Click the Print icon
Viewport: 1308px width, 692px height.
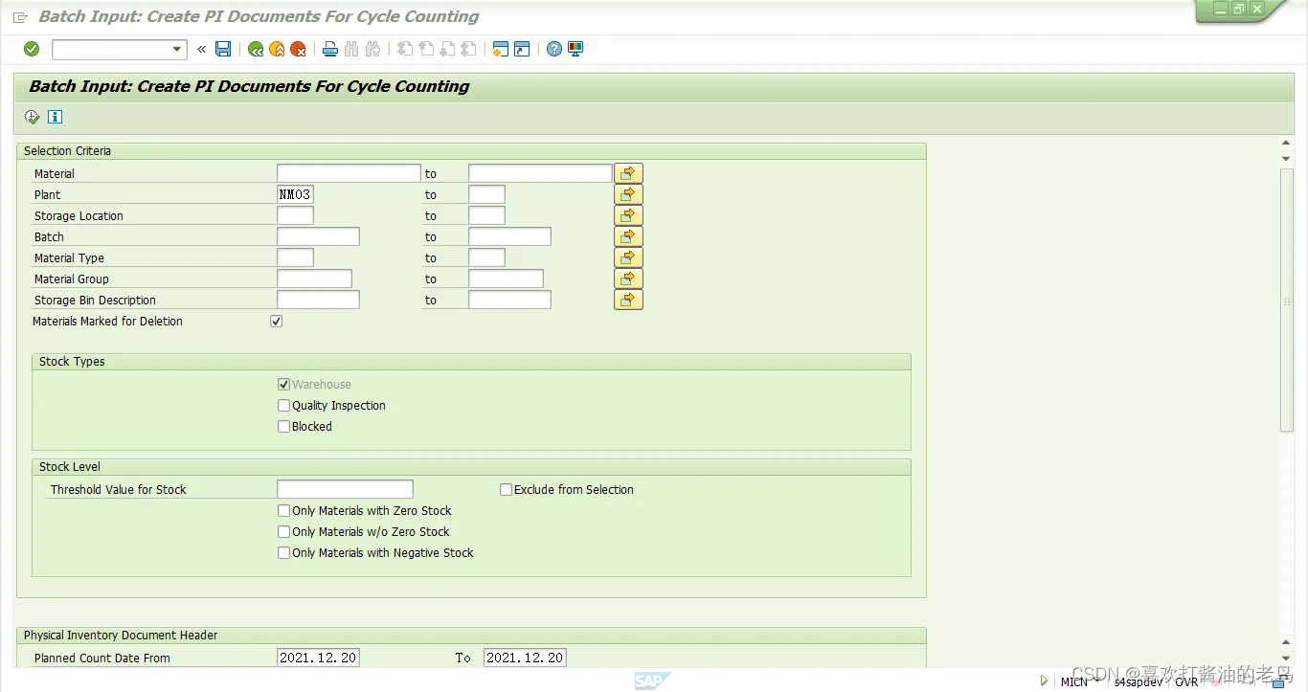pyautogui.click(x=330, y=49)
